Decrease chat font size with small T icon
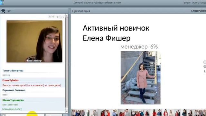The height and width of the screenshot is (116, 206). (x=62, y=17)
